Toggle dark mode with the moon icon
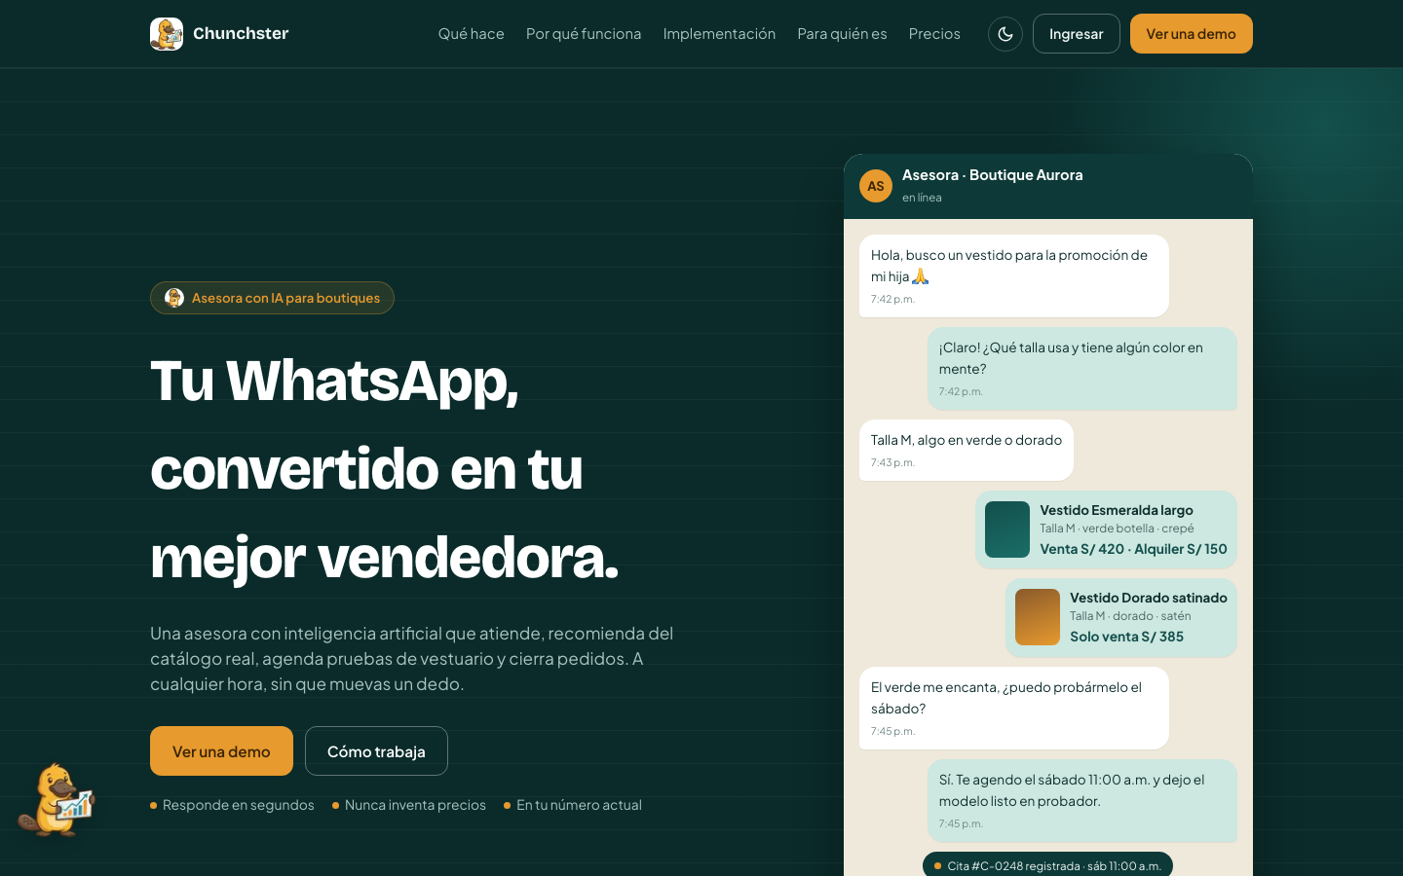The height and width of the screenshot is (876, 1403). point(1005,34)
